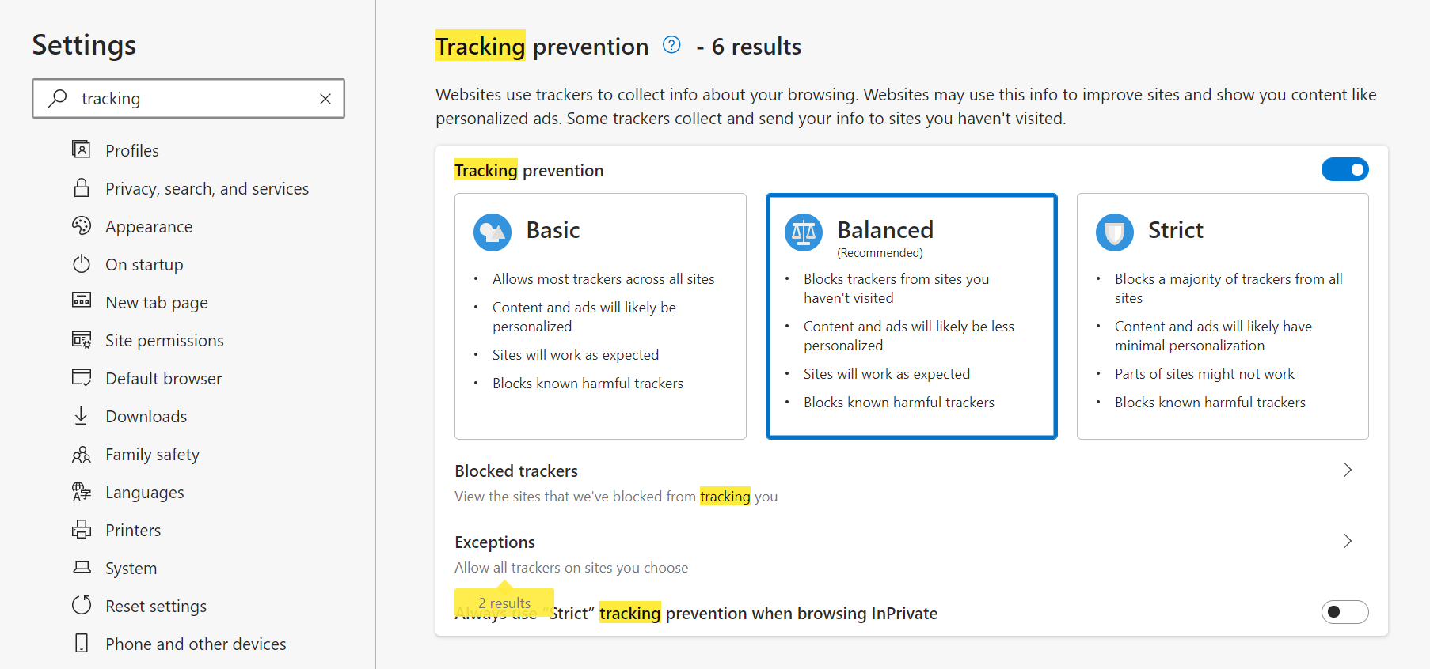1430x669 pixels.
Task: Open the Exceptions section chevron
Action: [1348, 542]
